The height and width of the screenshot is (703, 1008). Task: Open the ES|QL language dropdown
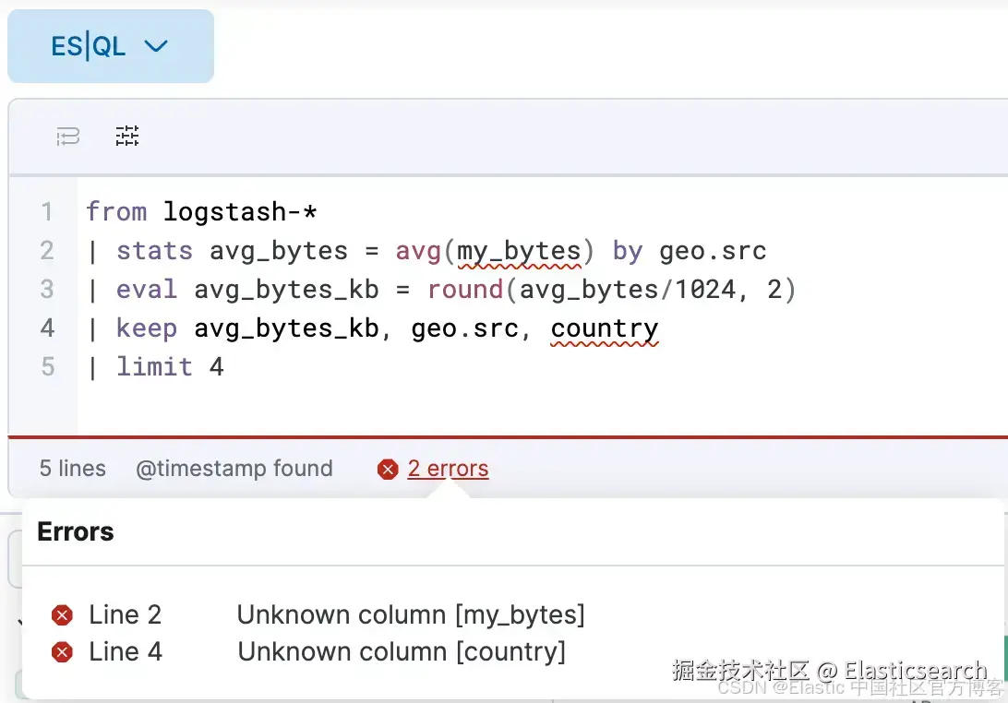point(110,46)
